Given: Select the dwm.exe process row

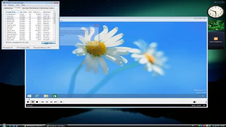Looking at the screenshot, I should 30,23.
